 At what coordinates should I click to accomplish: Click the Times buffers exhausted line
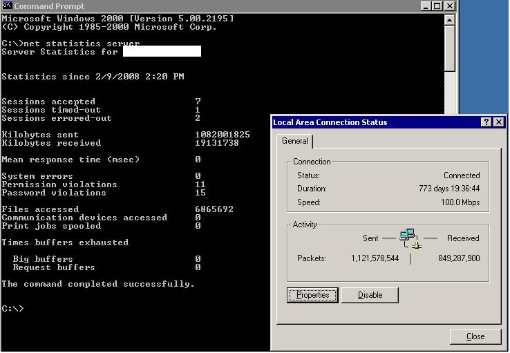click(x=65, y=242)
